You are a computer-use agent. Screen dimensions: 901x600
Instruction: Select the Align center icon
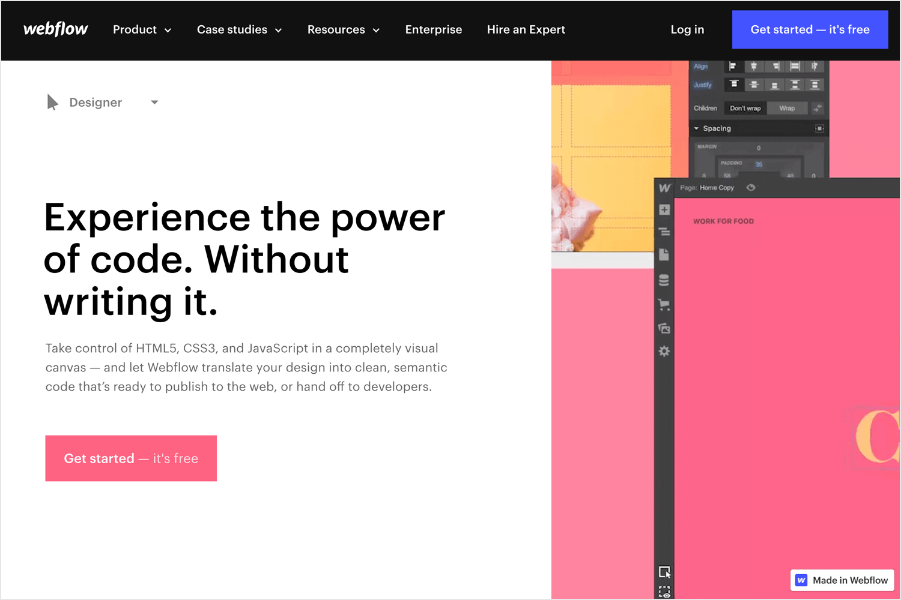pyautogui.click(x=754, y=66)
